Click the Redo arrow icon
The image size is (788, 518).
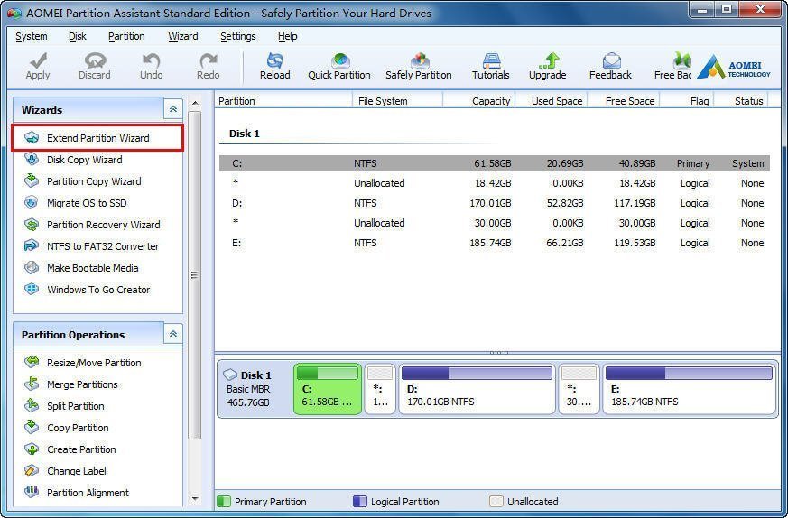point(208,60)
